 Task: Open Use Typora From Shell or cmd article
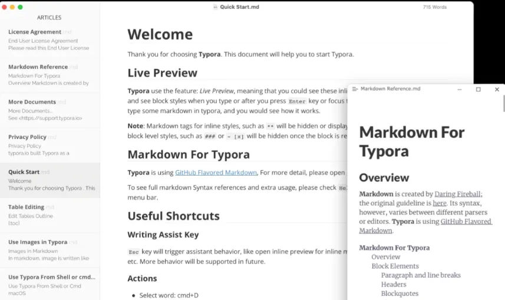pyautogui.click(x=50, y=285)
